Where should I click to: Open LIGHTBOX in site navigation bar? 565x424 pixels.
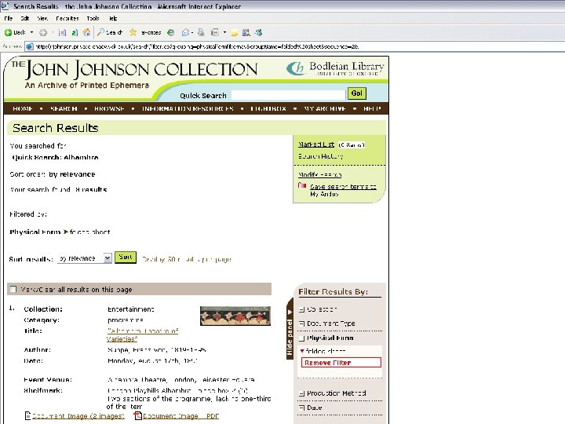(268, 108)
